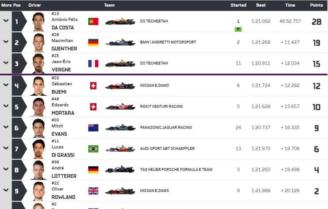
Task: Expand details for Edoardo Mortara row
Action: click(6, 106)
